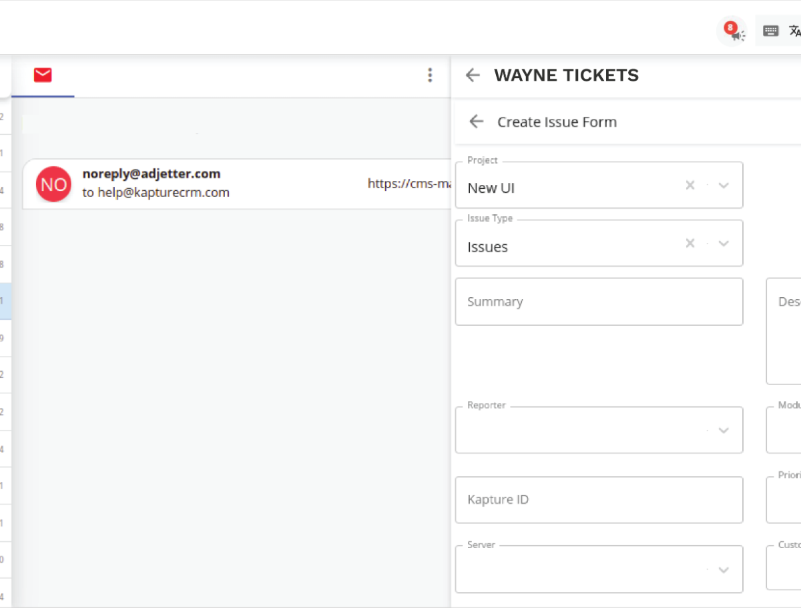This screenshot has width=801, height=608.
Task: Click the Issue Type combo box showing Issues
Action: point(599,243)
